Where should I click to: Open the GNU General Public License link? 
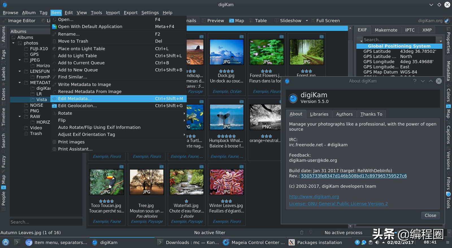[x=338, y=204]
